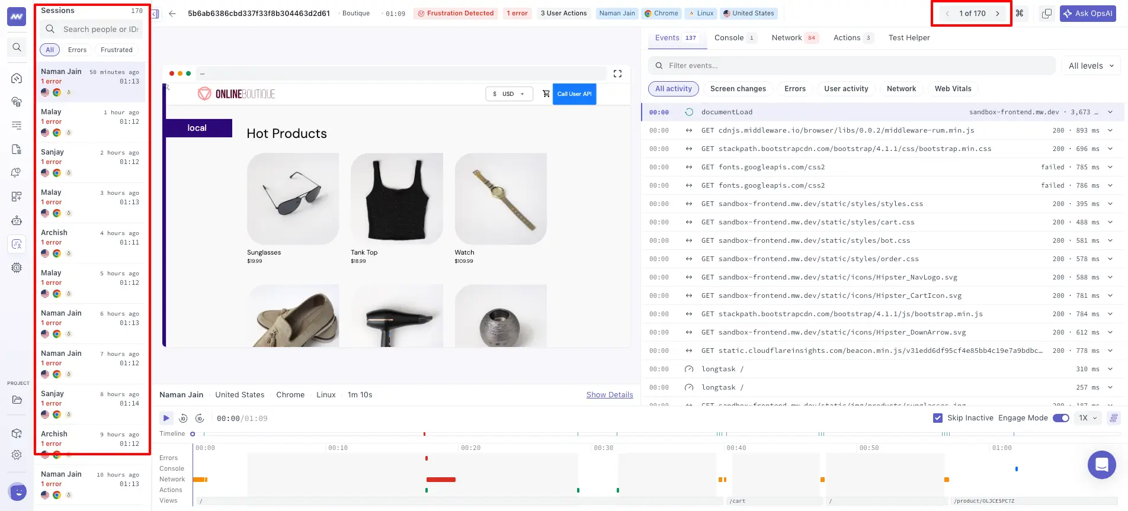Screen dimensions: 1128x511
Task: Filter sessions by Frustrated
Action: [117, 50]
